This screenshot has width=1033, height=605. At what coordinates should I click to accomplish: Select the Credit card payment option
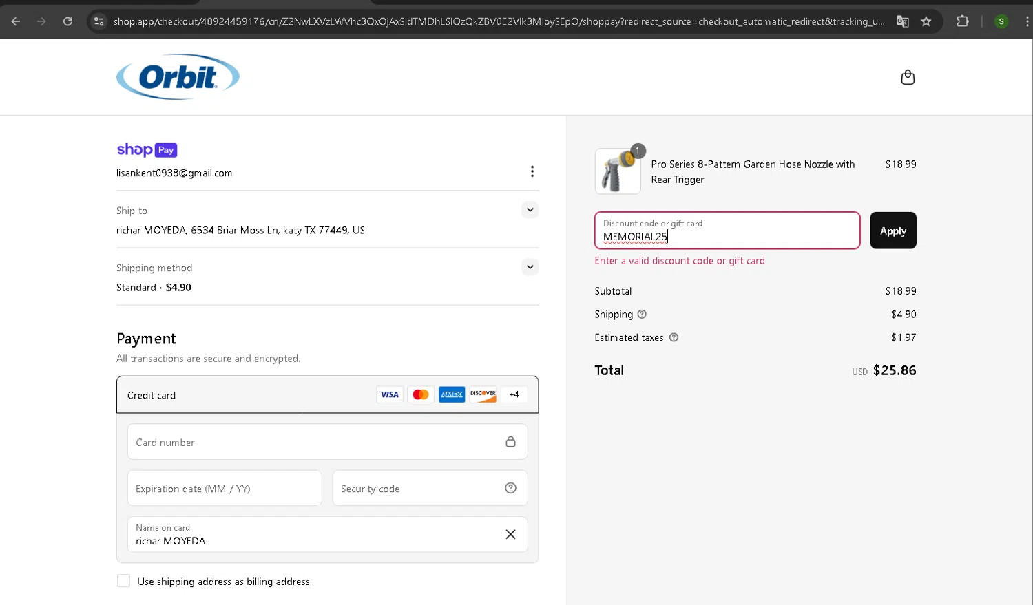(x=327, y=394)
